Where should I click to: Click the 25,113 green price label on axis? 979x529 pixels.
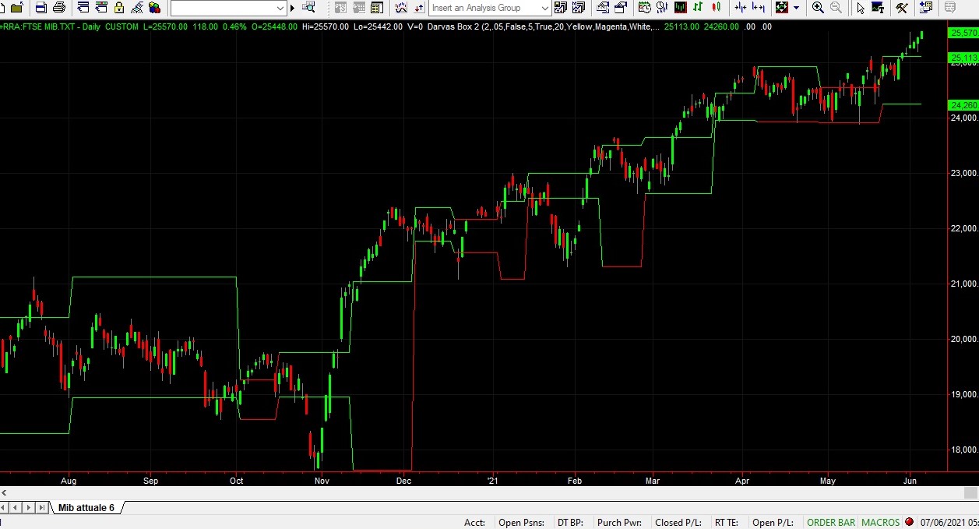pyautogui.click(x=963, y=58)
